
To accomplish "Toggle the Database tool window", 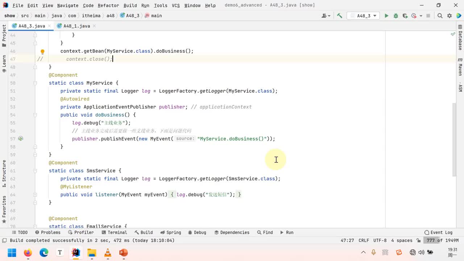I will pos(460,38).
